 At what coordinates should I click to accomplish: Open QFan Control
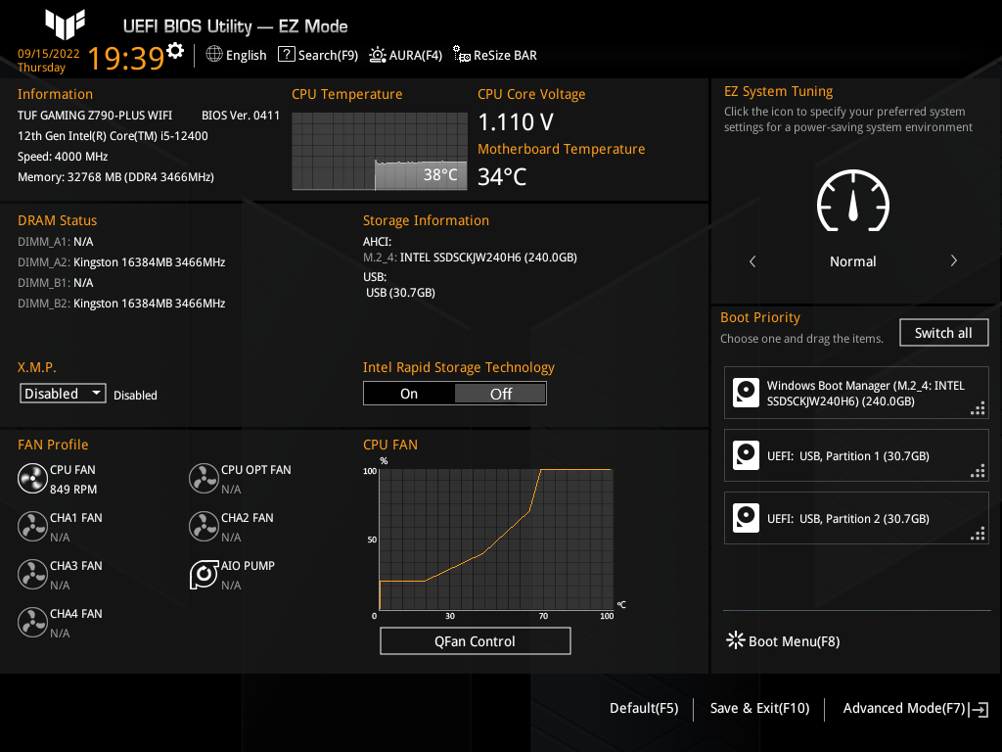pyautogui.click(x=475, y=640)
